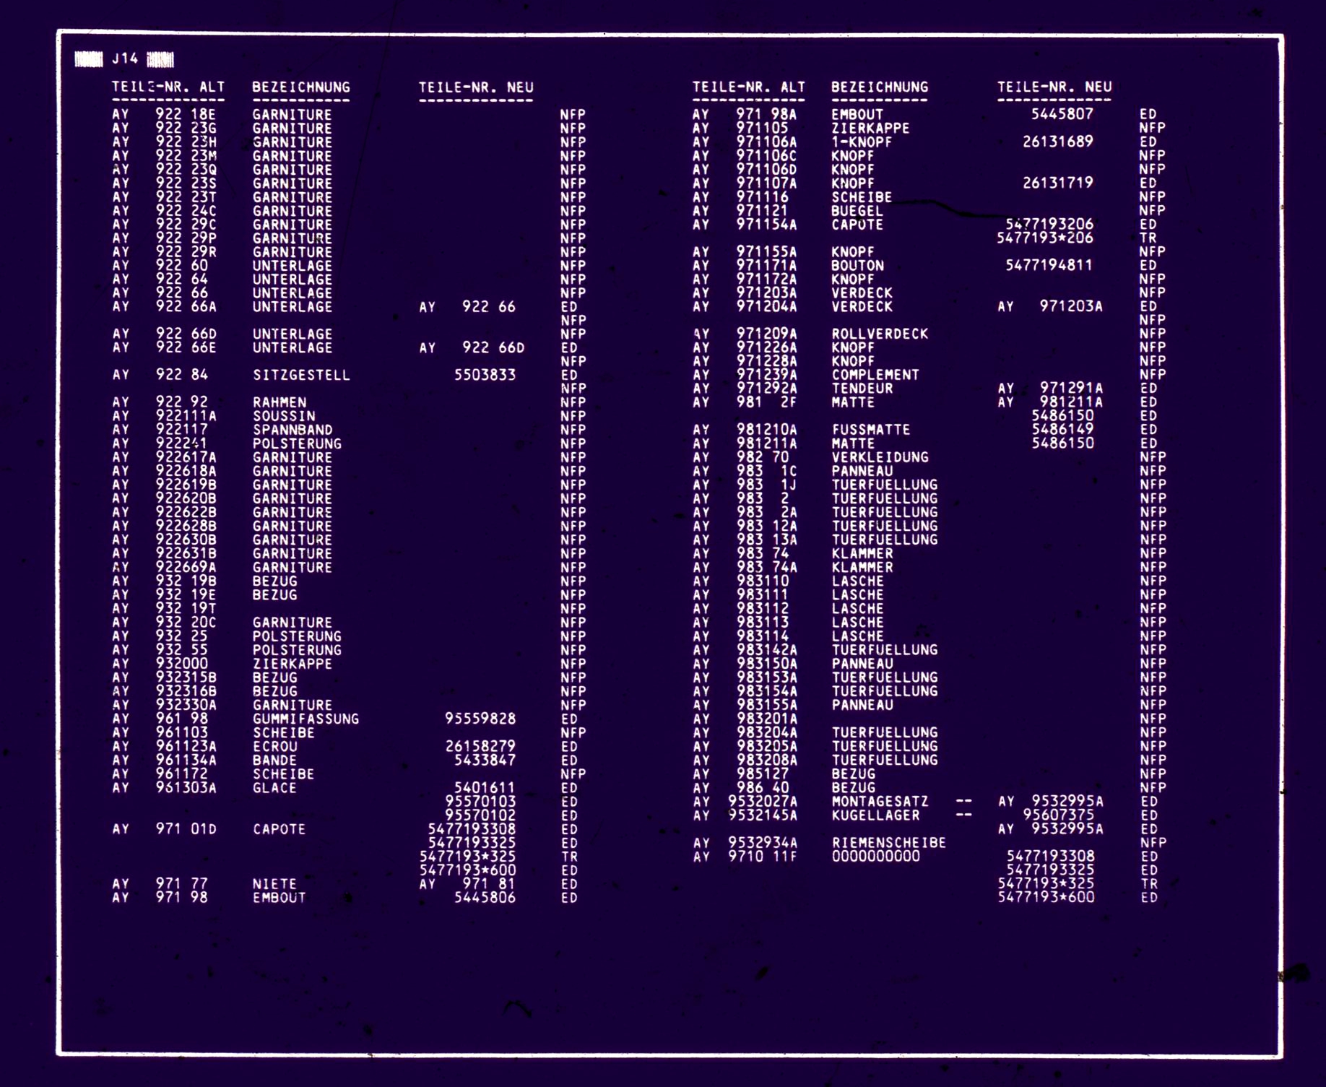1326x1087 pixels.
Task: Select the FUSSMATTE designation
Action: click(871, 430)
